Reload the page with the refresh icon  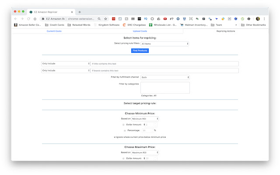28,19
